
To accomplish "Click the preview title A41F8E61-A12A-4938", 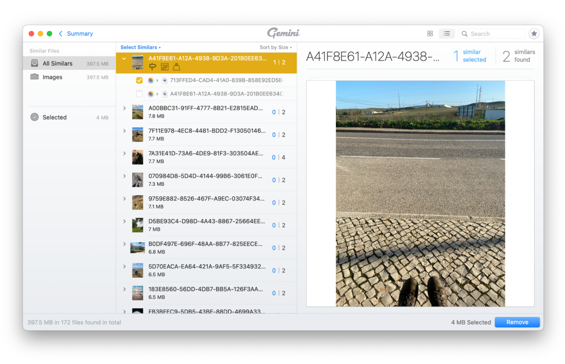I will (373, 57).
